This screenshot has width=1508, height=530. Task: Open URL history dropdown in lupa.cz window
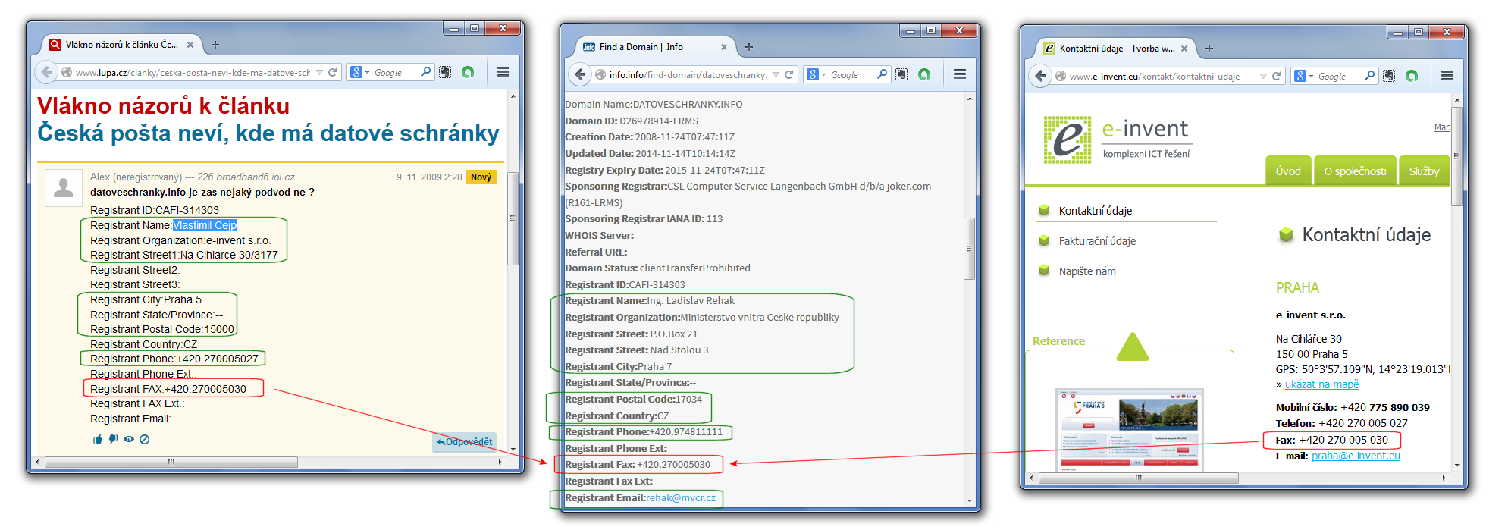(320, 73)
